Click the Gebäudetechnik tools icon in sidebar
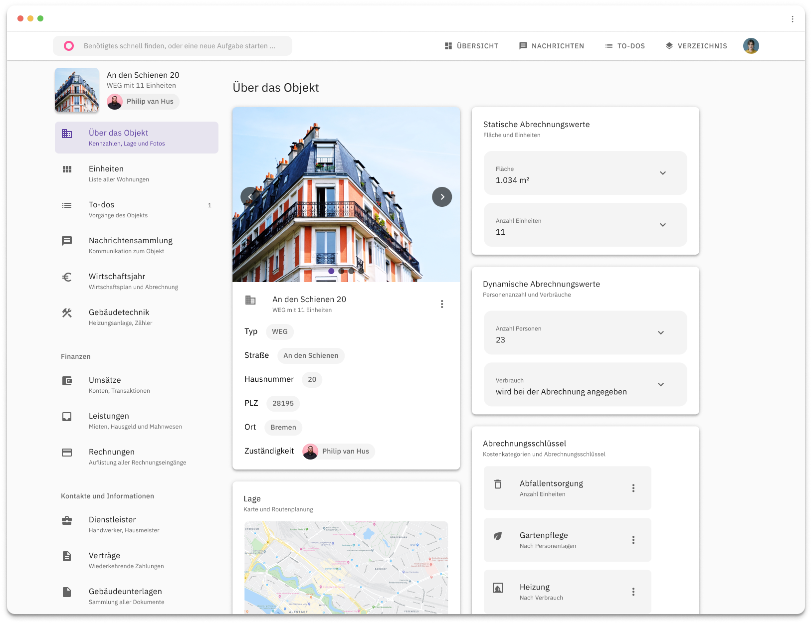 (x=67, y=313)
